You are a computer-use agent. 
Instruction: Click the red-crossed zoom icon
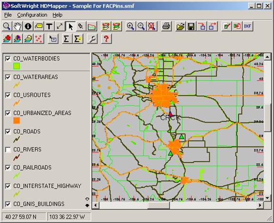point(151,26)
